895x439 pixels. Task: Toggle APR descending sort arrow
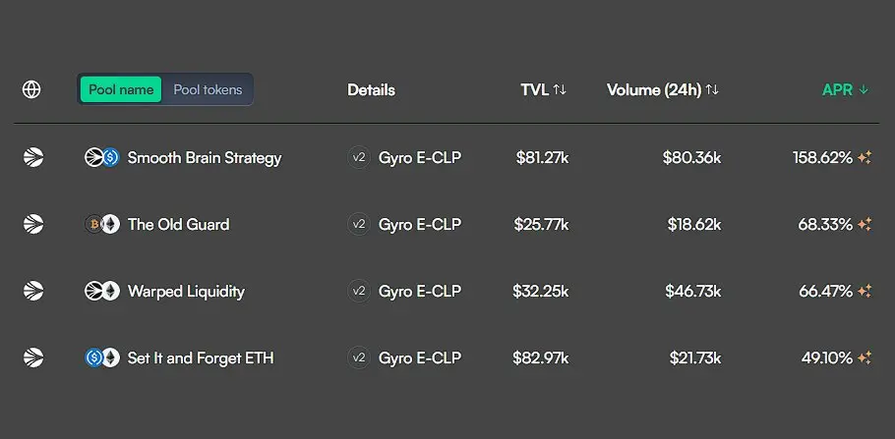click(x=864, y=89)
